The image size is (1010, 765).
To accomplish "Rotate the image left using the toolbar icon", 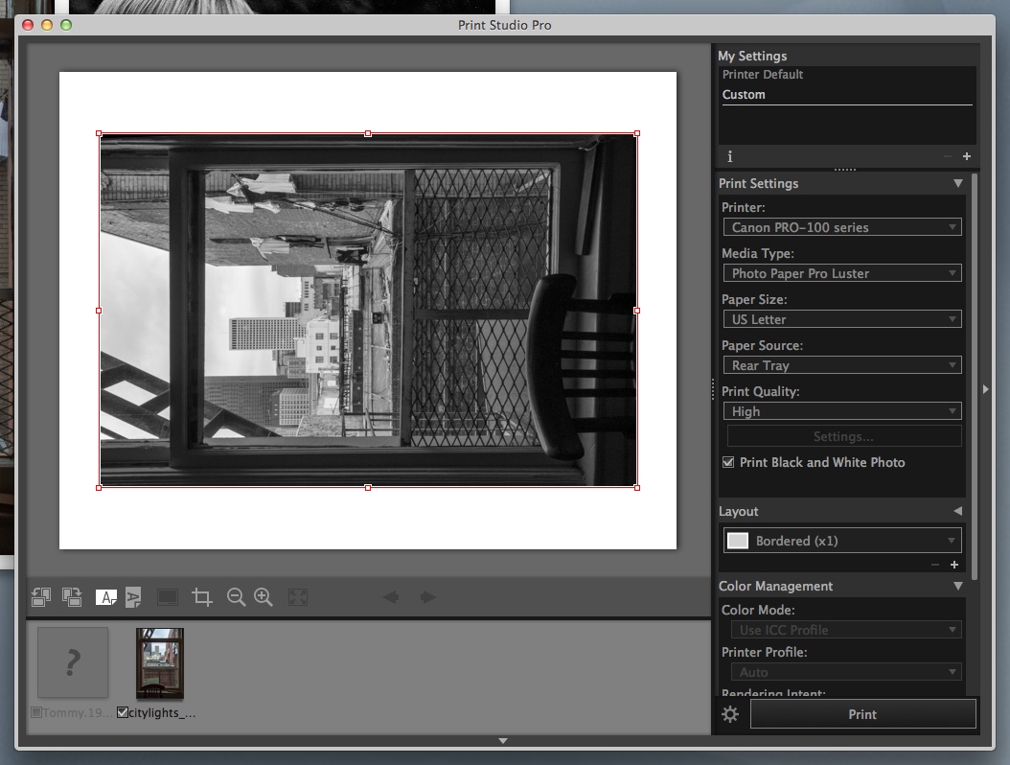I will click(x=40, y=597).
